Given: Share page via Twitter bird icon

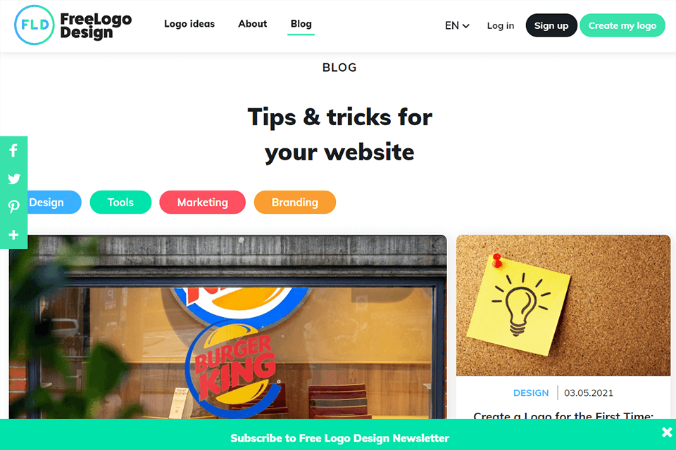Looking at the screenshot, I should click(13, 179).
